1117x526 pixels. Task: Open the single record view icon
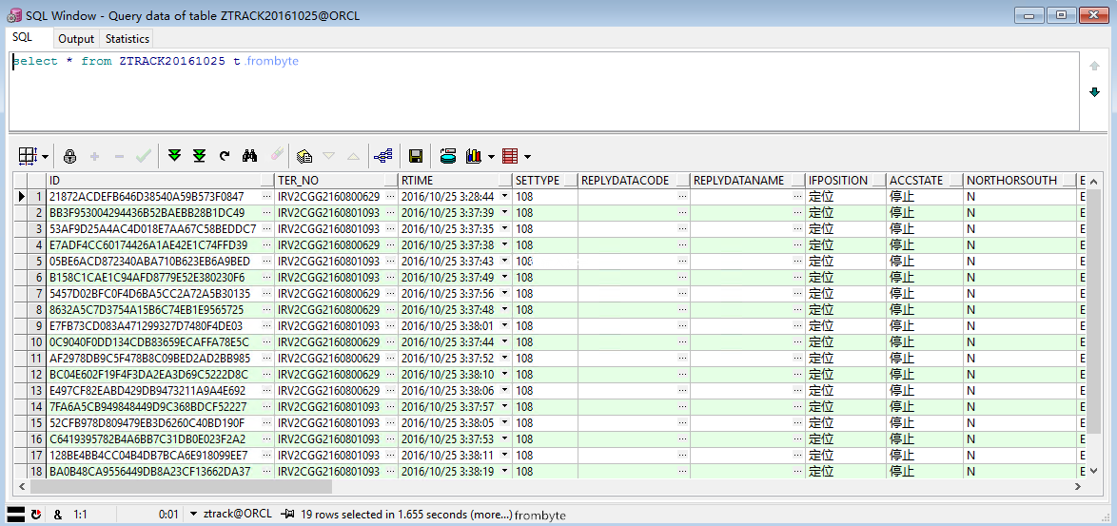(304, 156)
